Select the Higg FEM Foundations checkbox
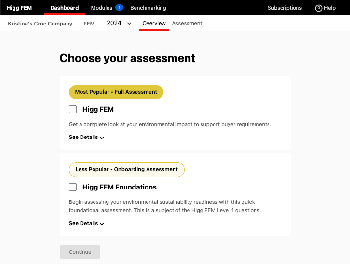350x264 pixels. (x=73, y=187)
